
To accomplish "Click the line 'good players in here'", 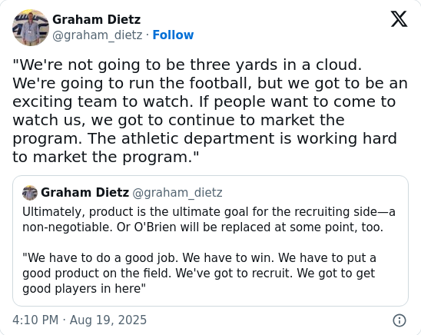I will click(84, 289).
